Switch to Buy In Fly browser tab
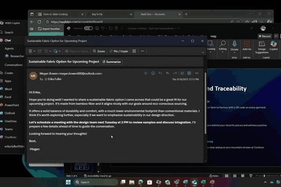The image size is (281, 187). click(x=110, y=14)
